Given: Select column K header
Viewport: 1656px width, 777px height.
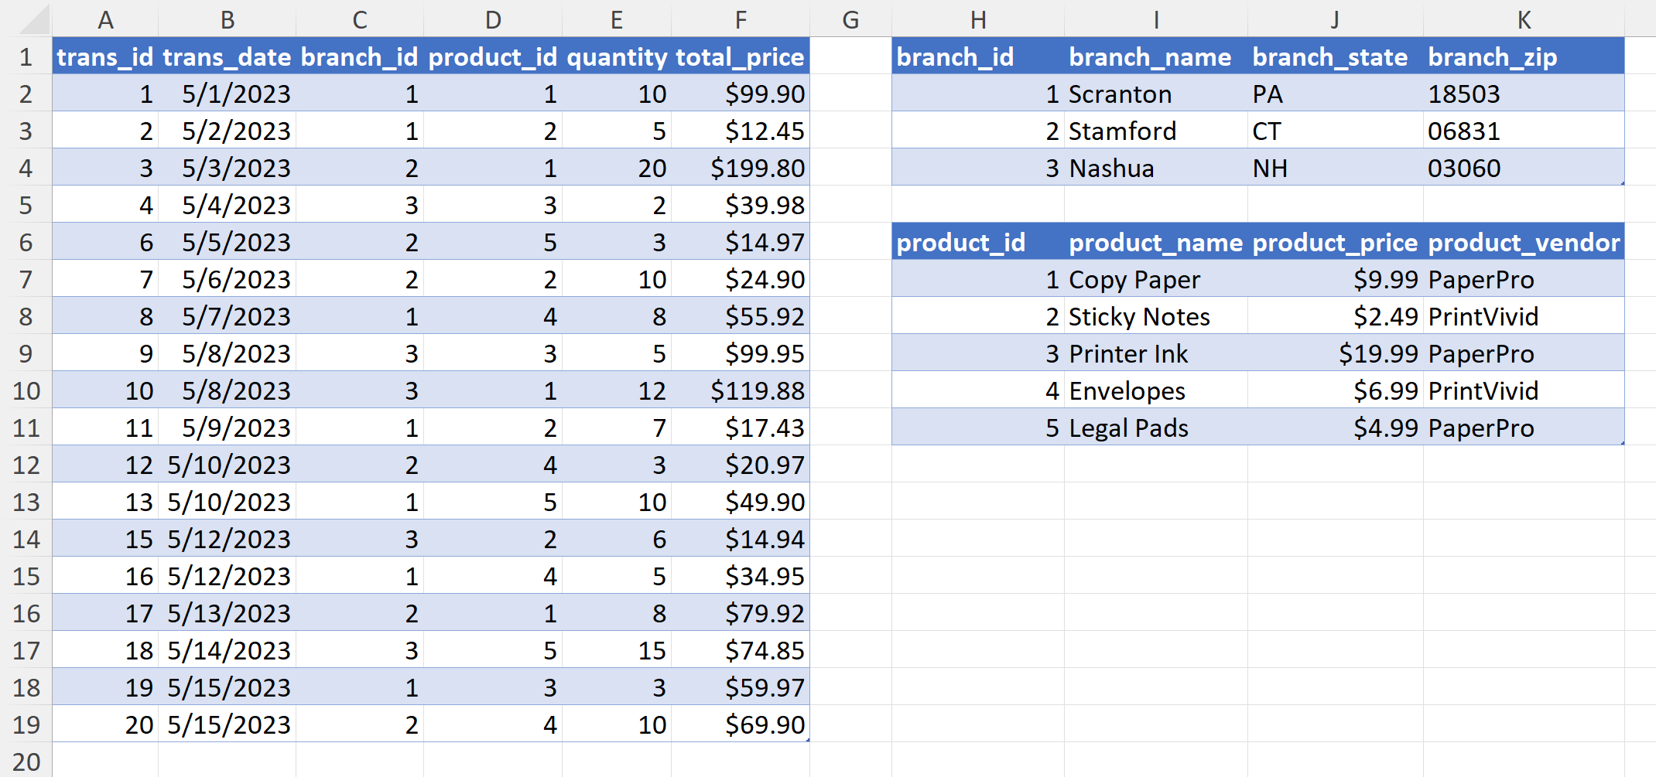Looking at the screenshot, I should click(1524, 20).
